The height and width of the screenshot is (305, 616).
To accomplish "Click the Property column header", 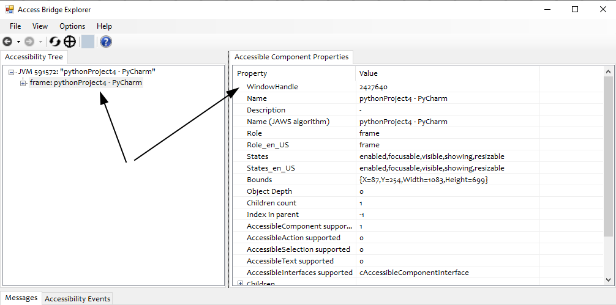I will [x=295, y=73].
